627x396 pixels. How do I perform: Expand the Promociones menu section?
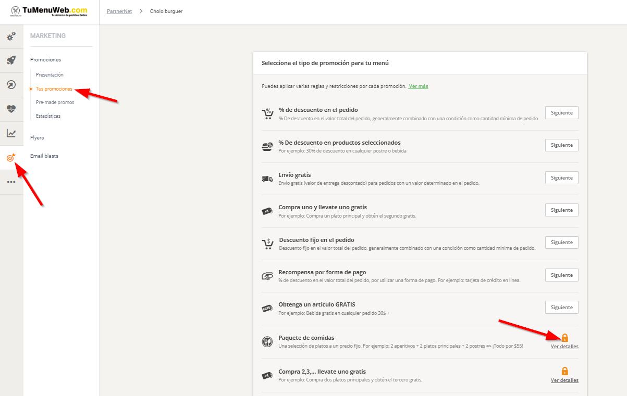(x=45, y=60)
